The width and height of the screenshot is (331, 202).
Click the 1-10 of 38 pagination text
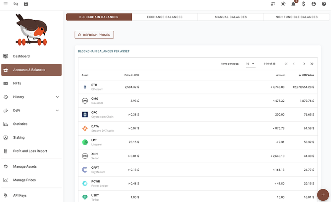click(269, 64)
